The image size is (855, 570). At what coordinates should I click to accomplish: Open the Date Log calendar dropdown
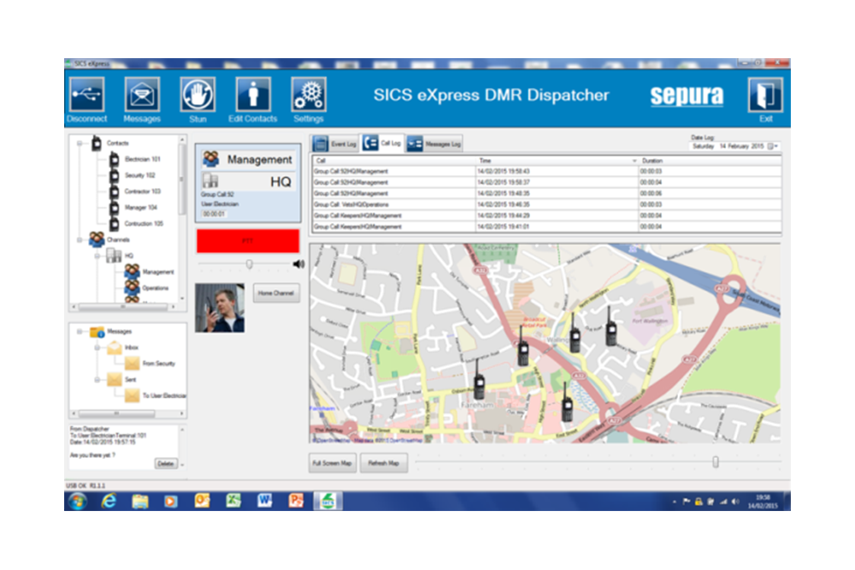click(x=773, y=146)
